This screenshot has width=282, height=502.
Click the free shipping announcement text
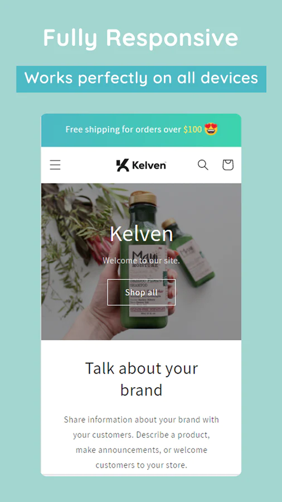[x=134, y=129]
